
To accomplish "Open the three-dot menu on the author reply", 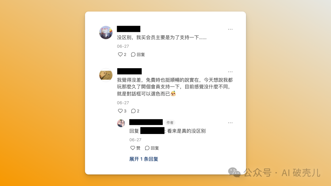I will click(230, 123).
